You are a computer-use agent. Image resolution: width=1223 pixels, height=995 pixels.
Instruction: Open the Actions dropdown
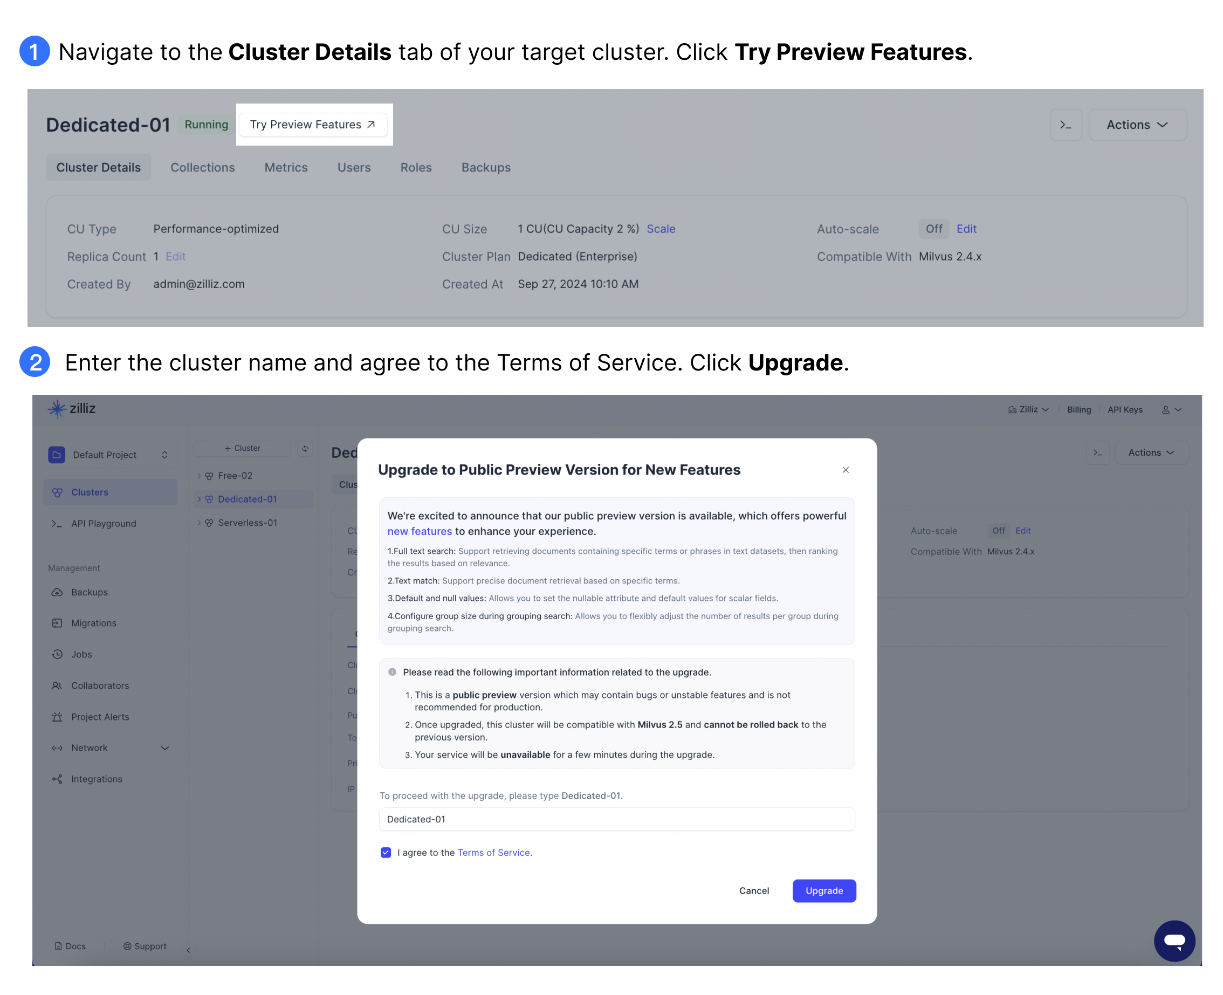(x=1151, y=452)
